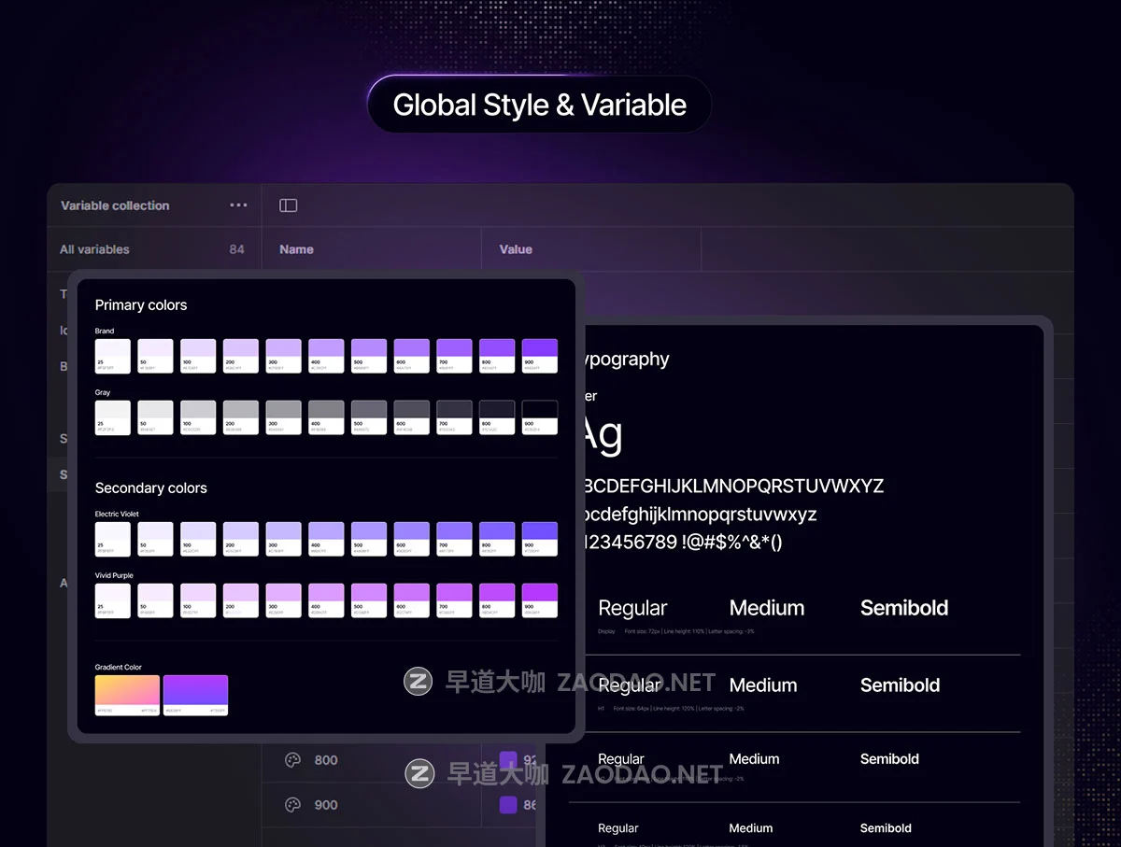Click the Electric Violet section label
Viewport: 1121px width, 847px height.
click(118, 514)
